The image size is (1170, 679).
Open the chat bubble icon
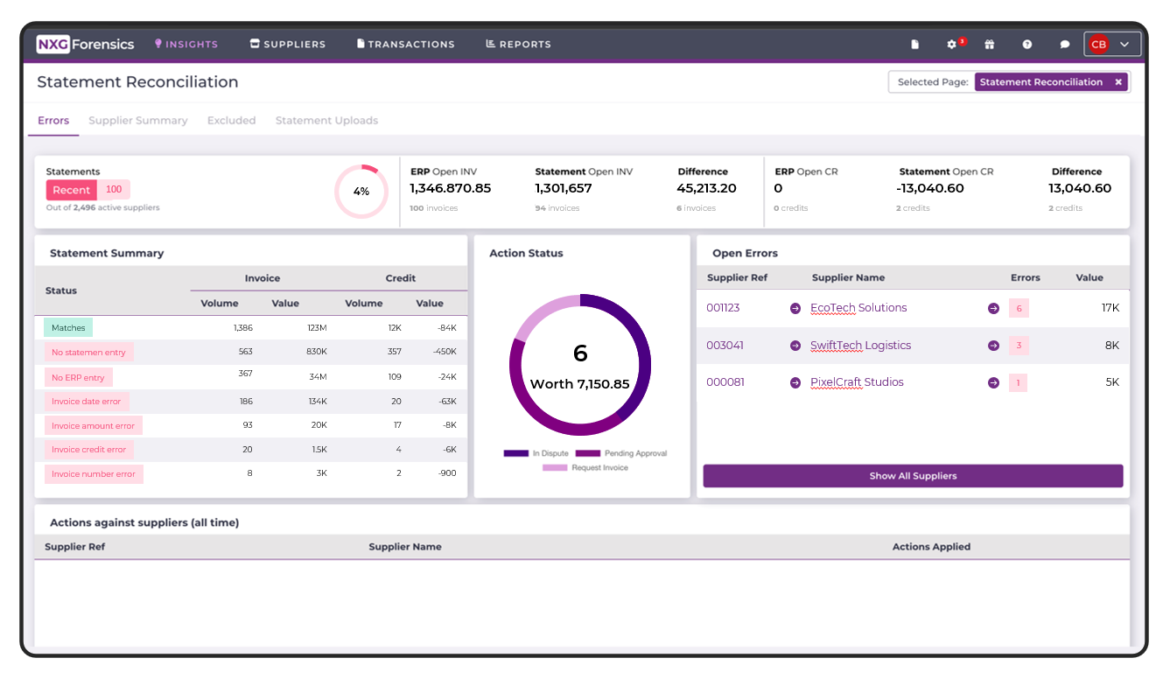click(1065, 44)
